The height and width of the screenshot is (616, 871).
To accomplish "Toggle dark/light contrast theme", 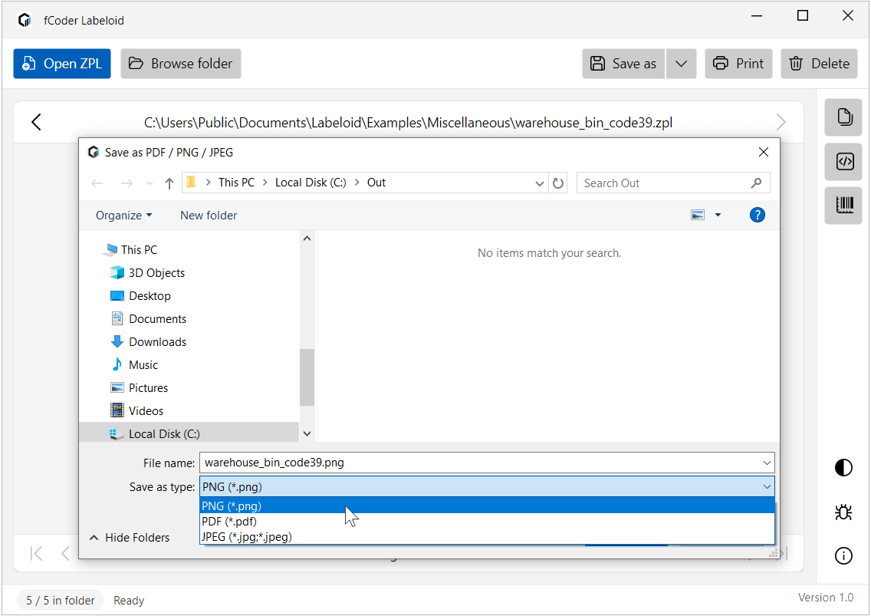I will point(843,467).
